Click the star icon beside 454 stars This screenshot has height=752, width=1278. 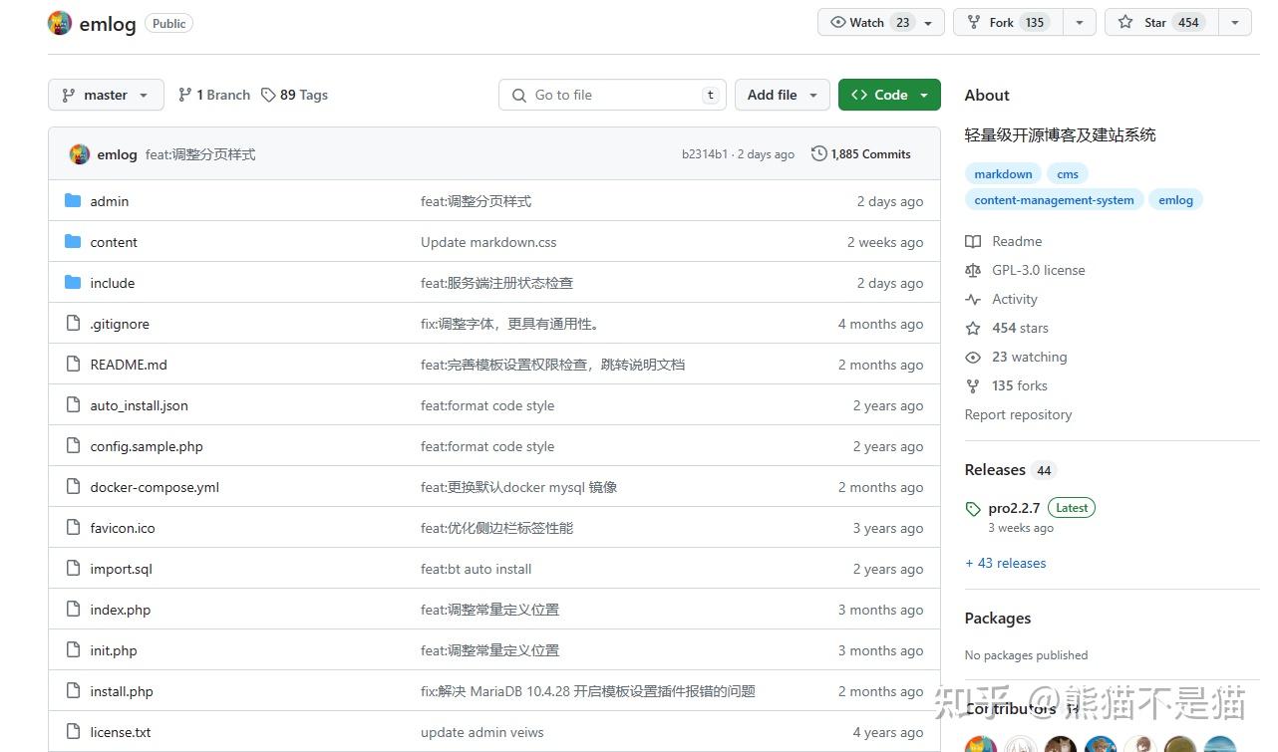click(x=972, y=328)
